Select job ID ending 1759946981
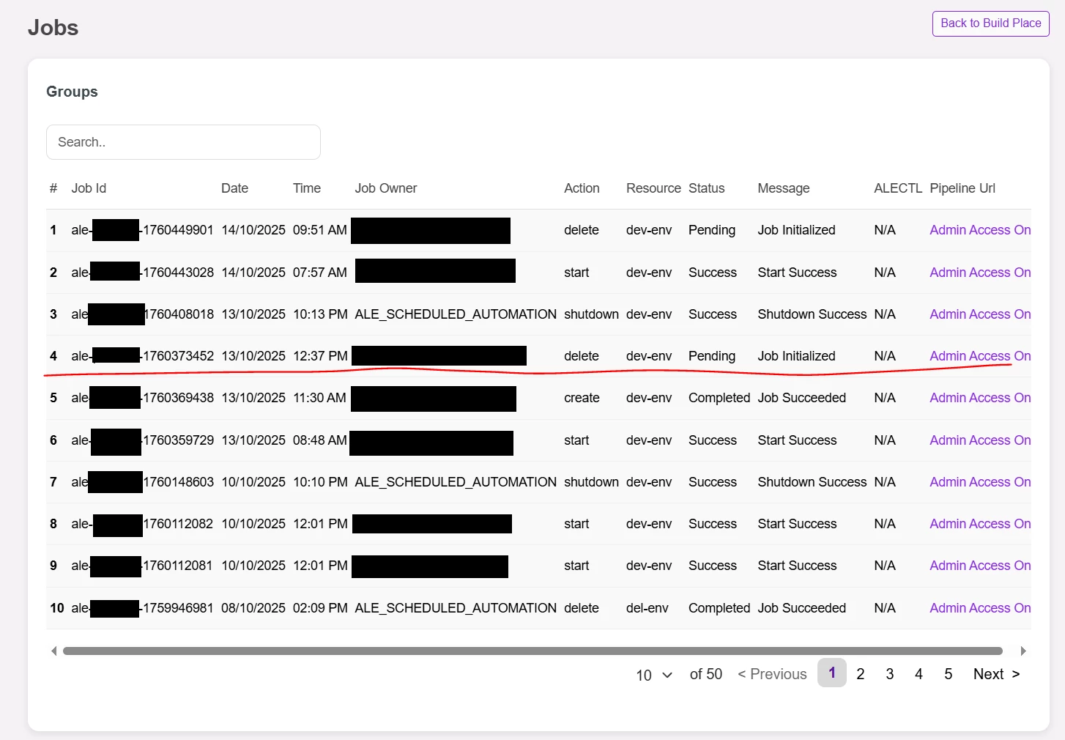 pos(142,608)
